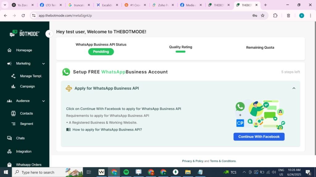Open the password key icon
The image size is (316, 177).
pos(255,15)
